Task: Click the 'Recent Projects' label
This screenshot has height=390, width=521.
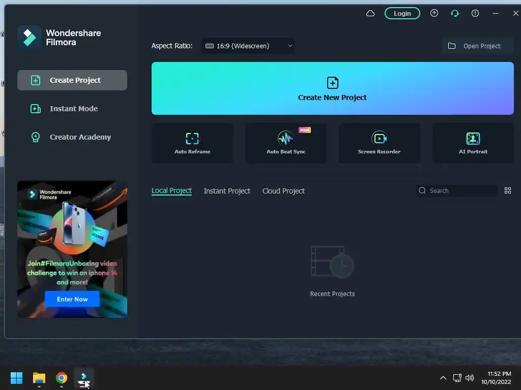Action: tap(332, 294)
